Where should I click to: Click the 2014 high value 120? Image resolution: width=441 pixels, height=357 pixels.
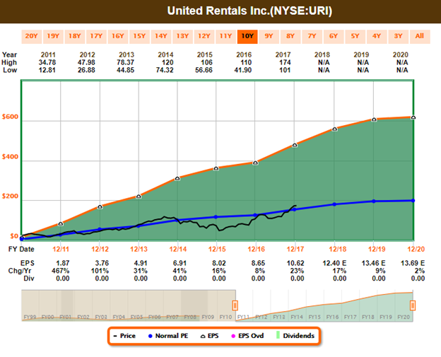pos(167,62)
